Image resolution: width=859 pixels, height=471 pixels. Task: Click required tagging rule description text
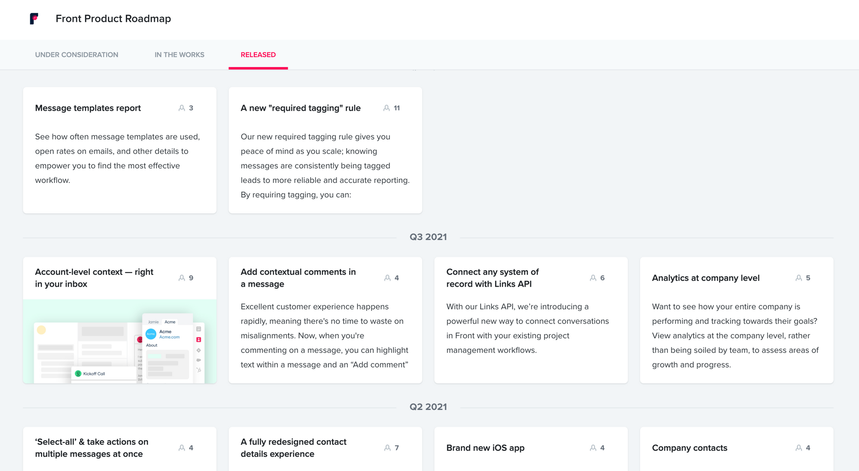click(x=325, y=166)
